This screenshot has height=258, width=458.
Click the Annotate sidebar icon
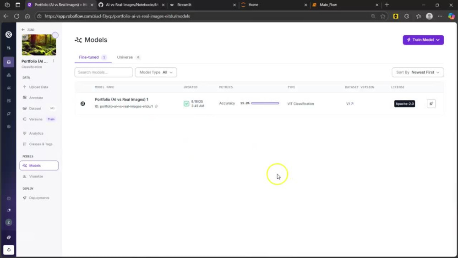(x=25, y=98)
